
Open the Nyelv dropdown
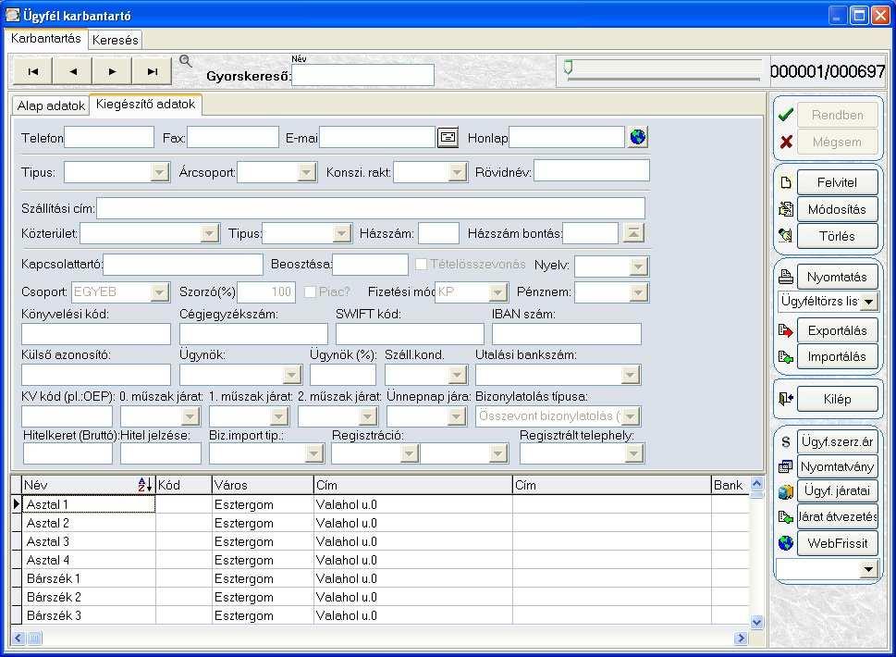pos(638,266)
